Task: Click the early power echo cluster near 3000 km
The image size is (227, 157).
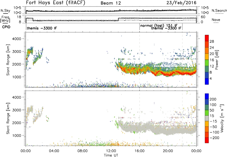Action: (x=30, y=51)
